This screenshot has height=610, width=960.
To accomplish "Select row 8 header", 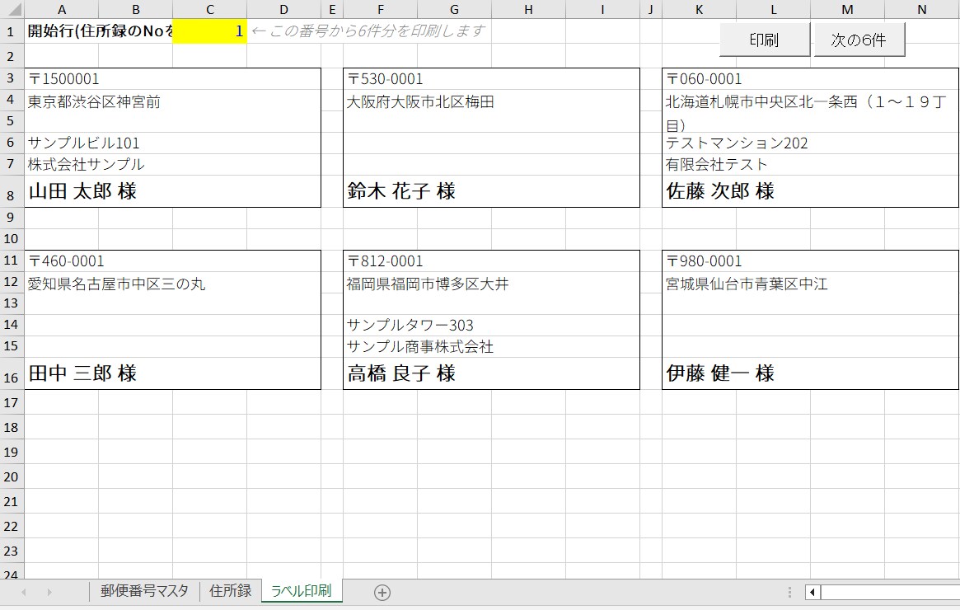I will (12, 192).
